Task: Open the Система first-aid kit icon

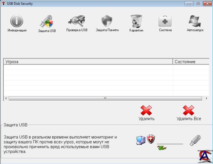Action: coord(165,21)
